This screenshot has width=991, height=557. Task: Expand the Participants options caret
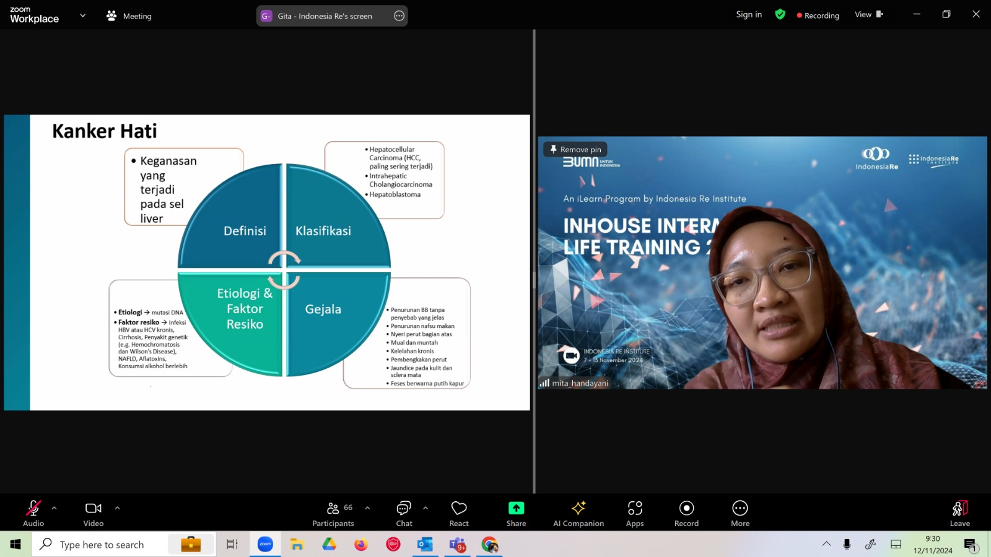click(x=367, y=508)
